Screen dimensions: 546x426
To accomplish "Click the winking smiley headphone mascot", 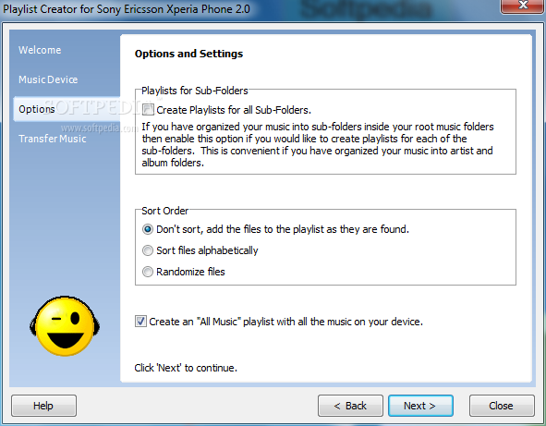I will [x=65, y=326].
